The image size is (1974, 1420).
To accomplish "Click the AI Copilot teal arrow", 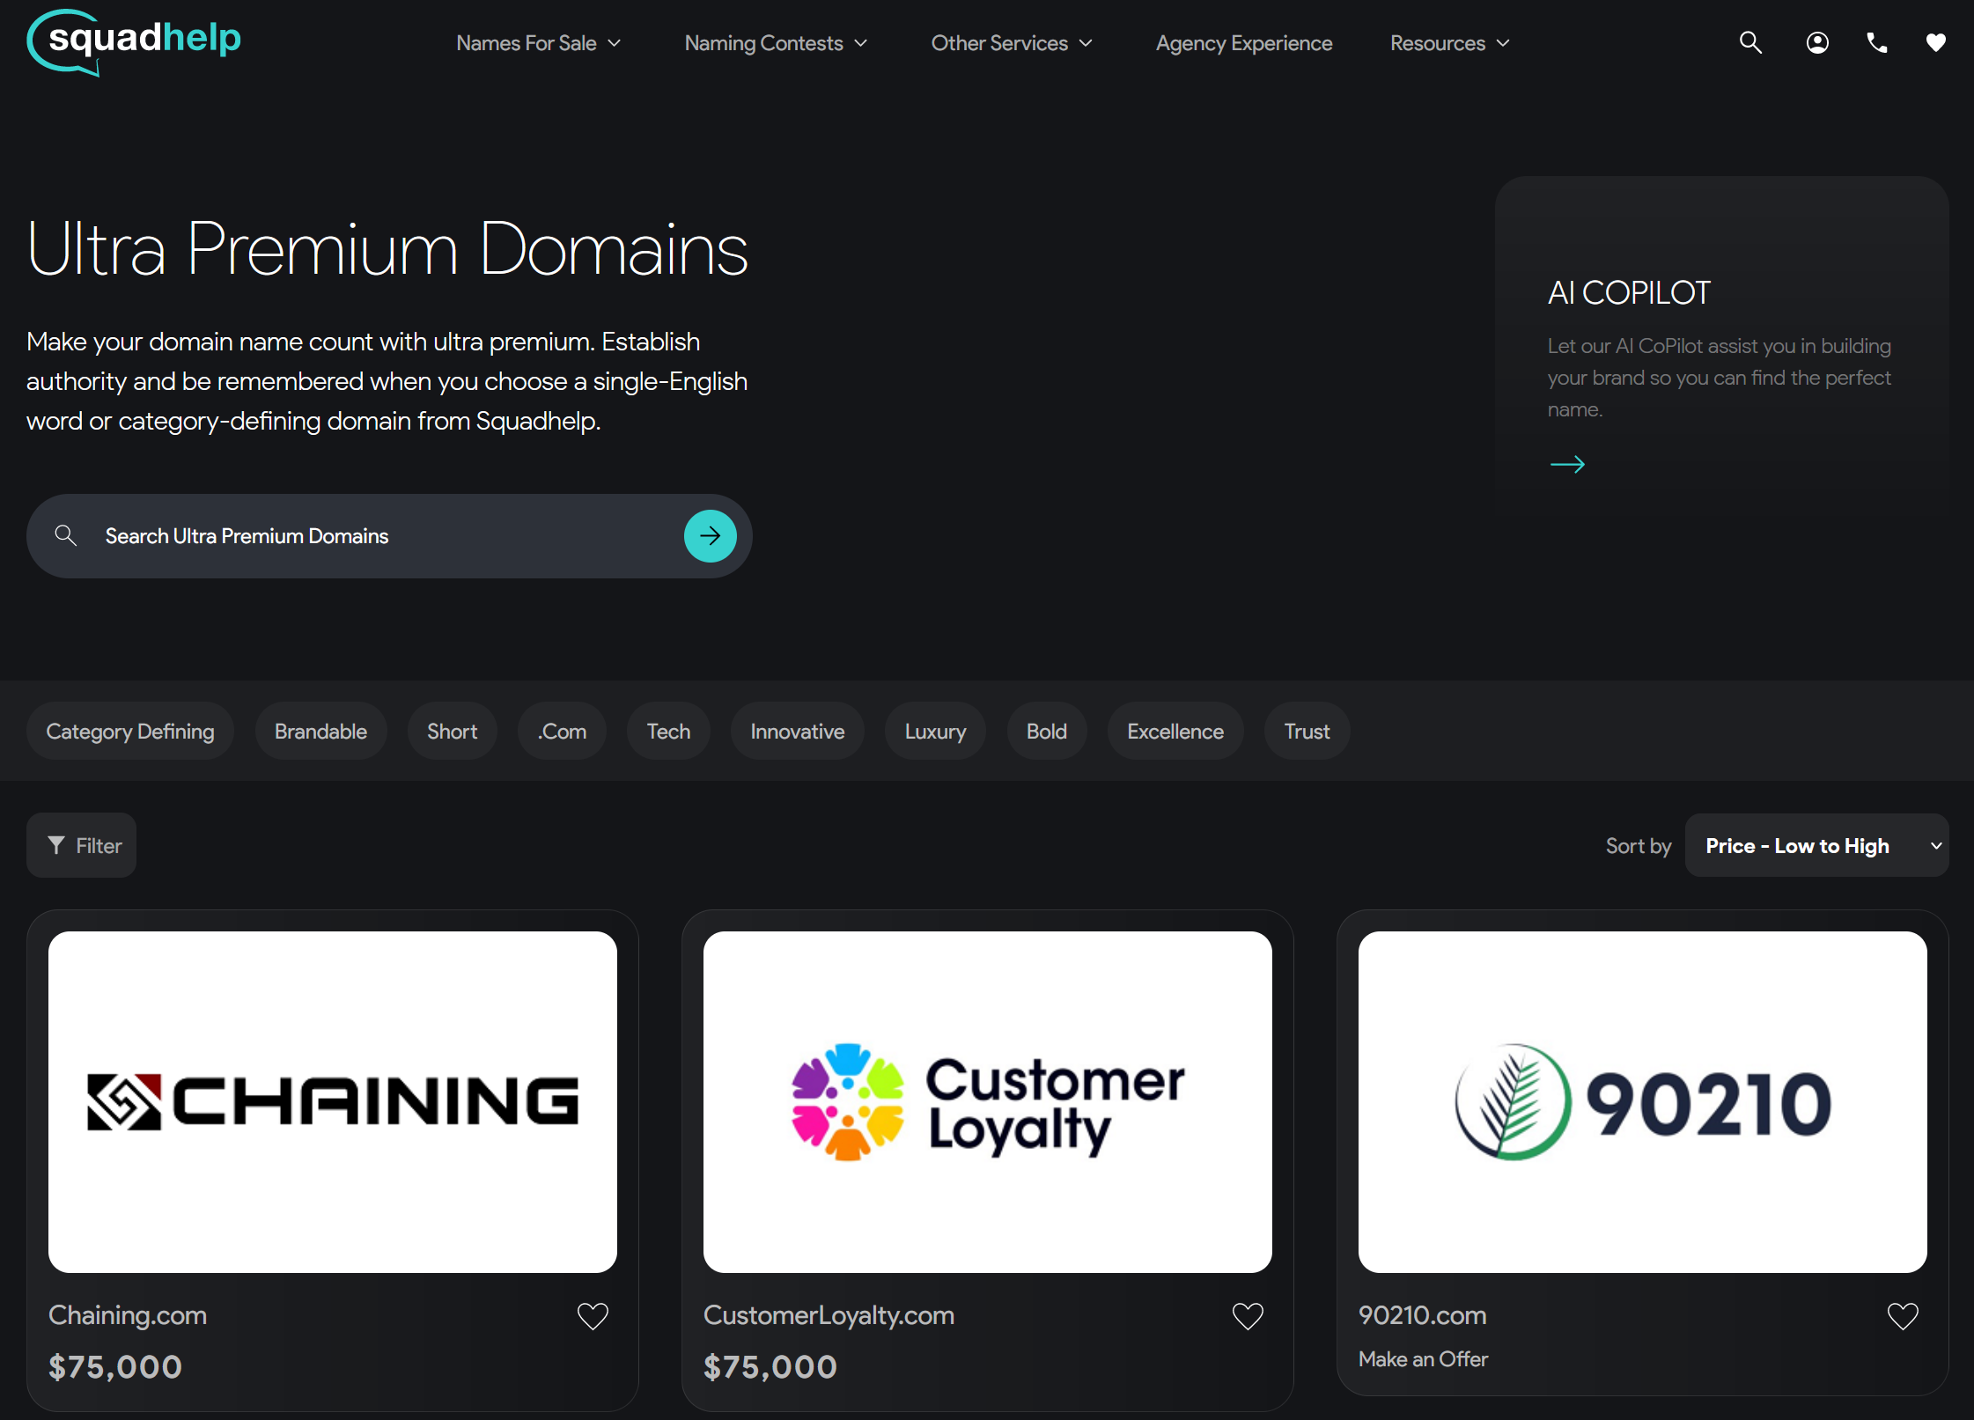I will [x=1567, y=464].
